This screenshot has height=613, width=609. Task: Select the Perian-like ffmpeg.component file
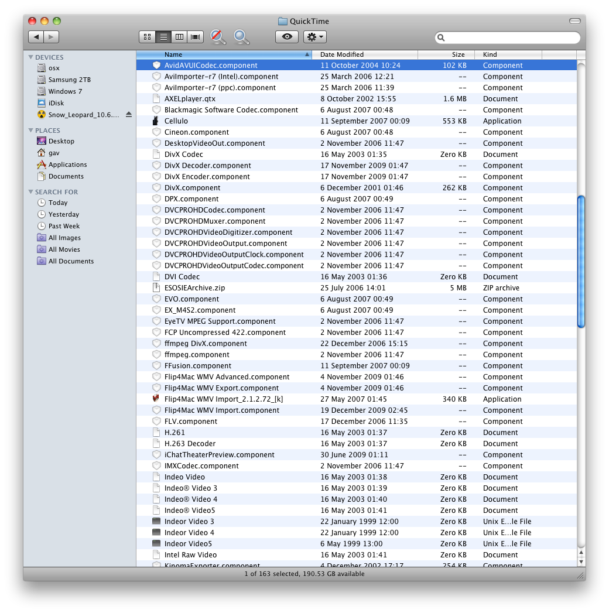tap(197, 355)
